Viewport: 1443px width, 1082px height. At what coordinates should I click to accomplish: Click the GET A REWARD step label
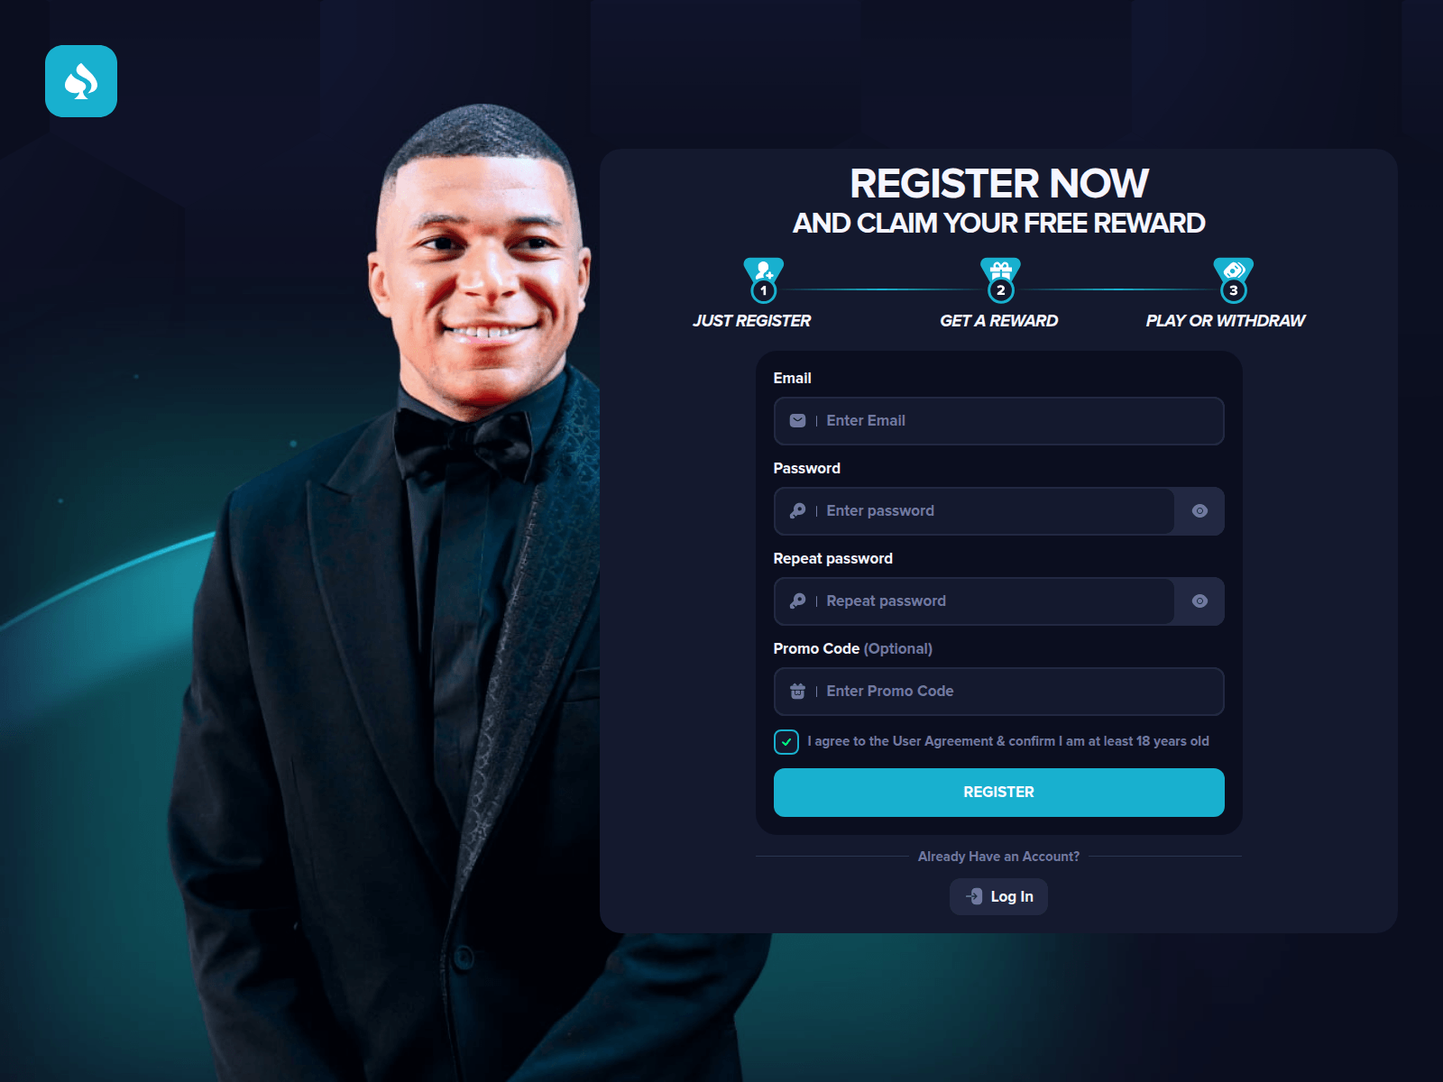(999, 321)
